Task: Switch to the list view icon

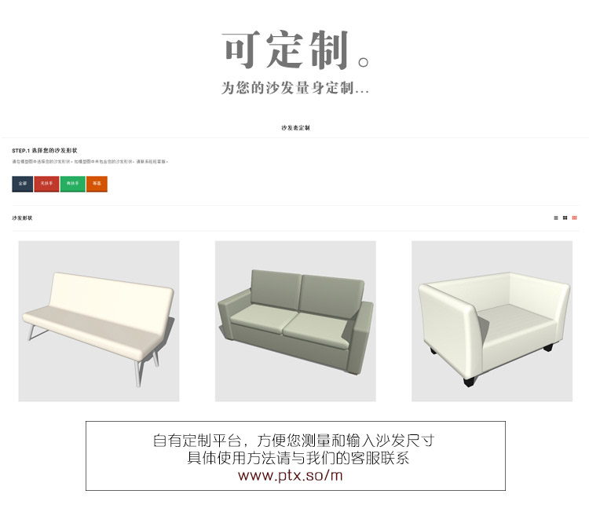Action: point(556,218)
